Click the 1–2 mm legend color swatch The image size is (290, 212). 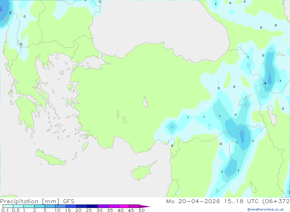click(x=29, y=206)
